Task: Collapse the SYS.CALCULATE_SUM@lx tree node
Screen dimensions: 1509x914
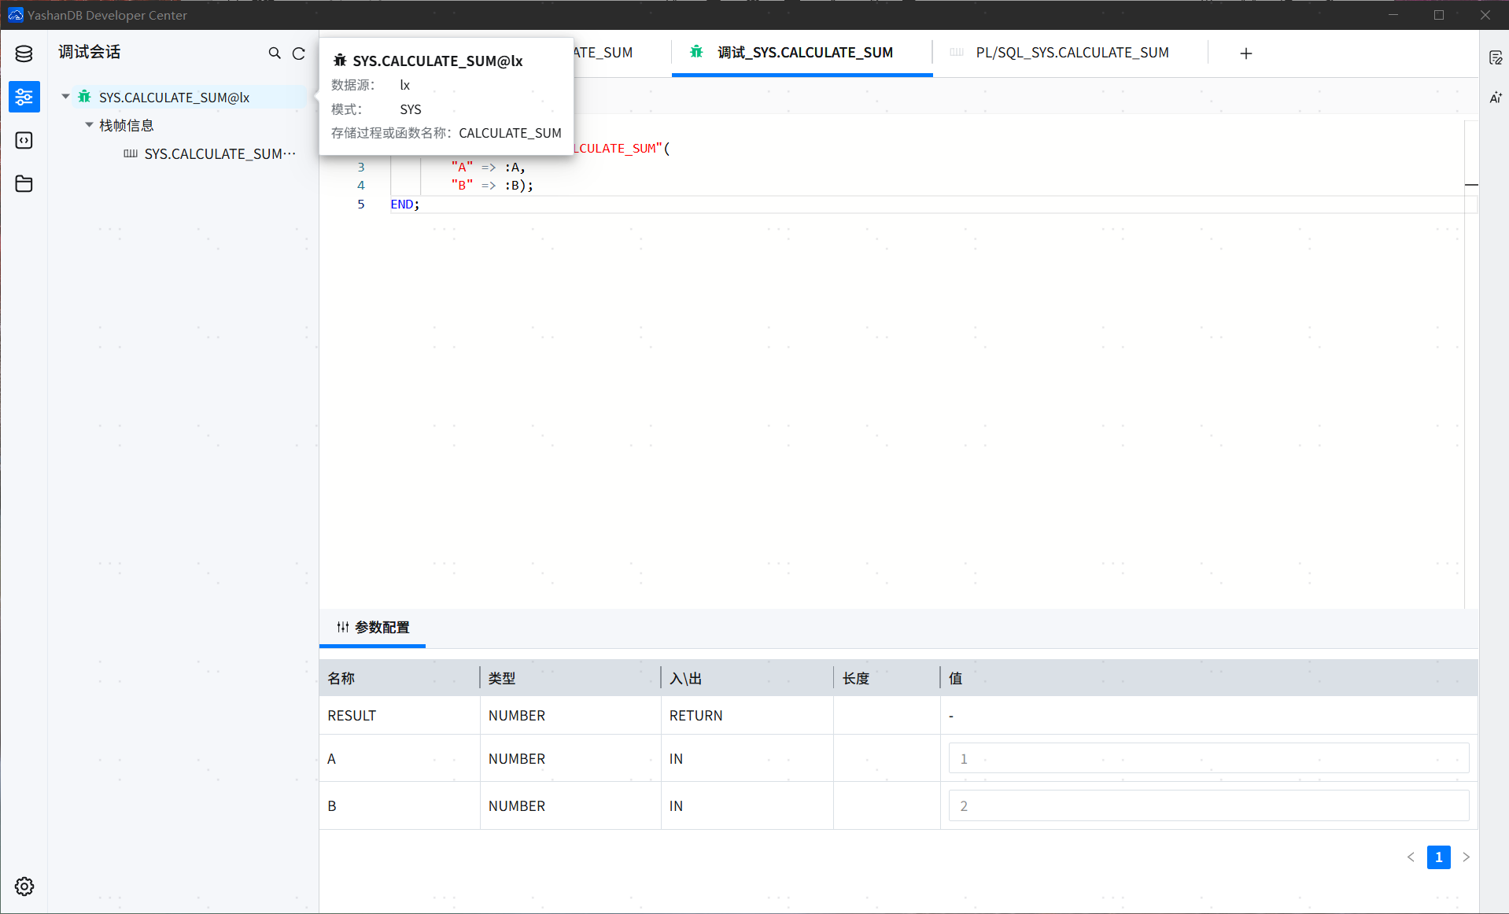Action: [x=65, y=96]
